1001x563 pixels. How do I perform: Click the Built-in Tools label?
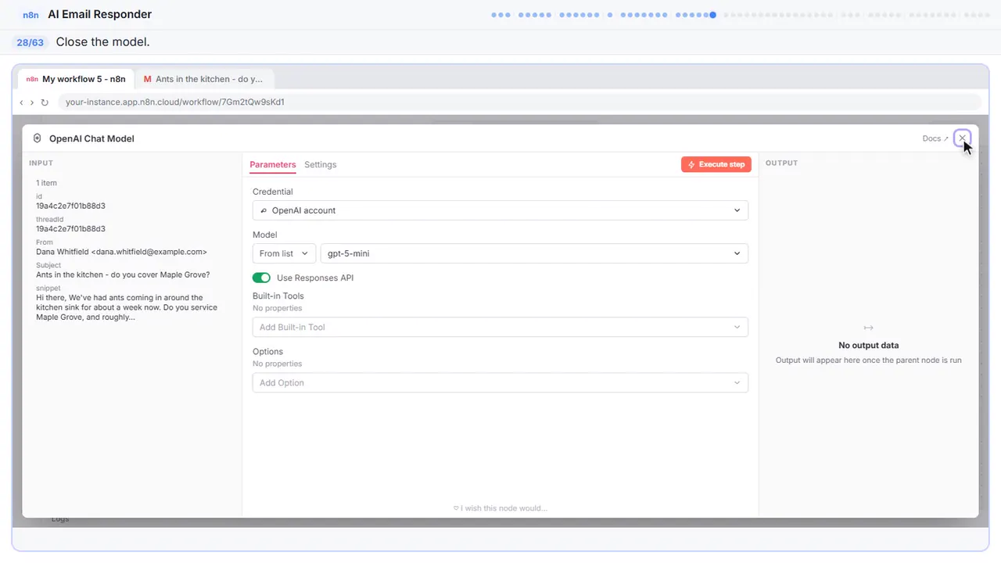click(278, 296)
